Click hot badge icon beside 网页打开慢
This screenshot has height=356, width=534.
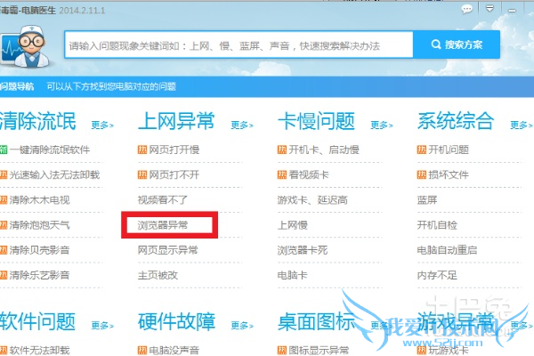point(142,150)
